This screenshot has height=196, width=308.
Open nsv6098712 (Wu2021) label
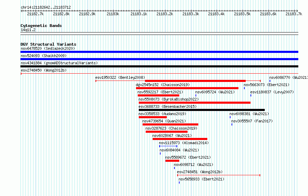pos(193,165)
